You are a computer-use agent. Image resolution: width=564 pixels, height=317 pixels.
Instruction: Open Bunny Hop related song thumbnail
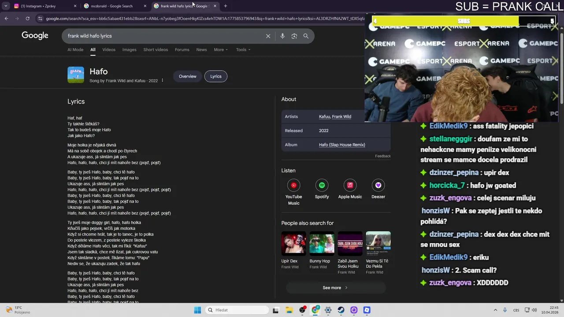(x=322, y=243)
